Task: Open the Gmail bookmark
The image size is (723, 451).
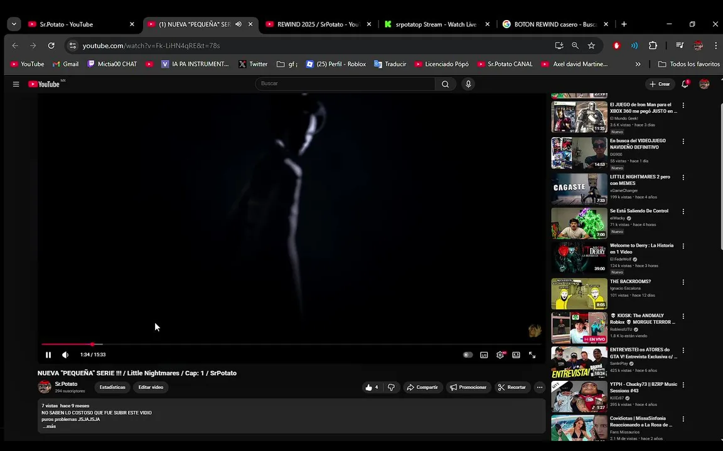Action: click(65, 65)
